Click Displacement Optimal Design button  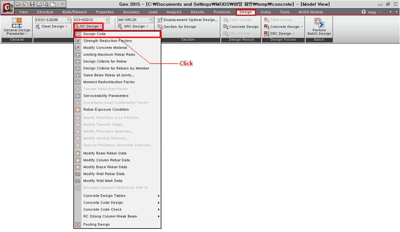[188, 20]
